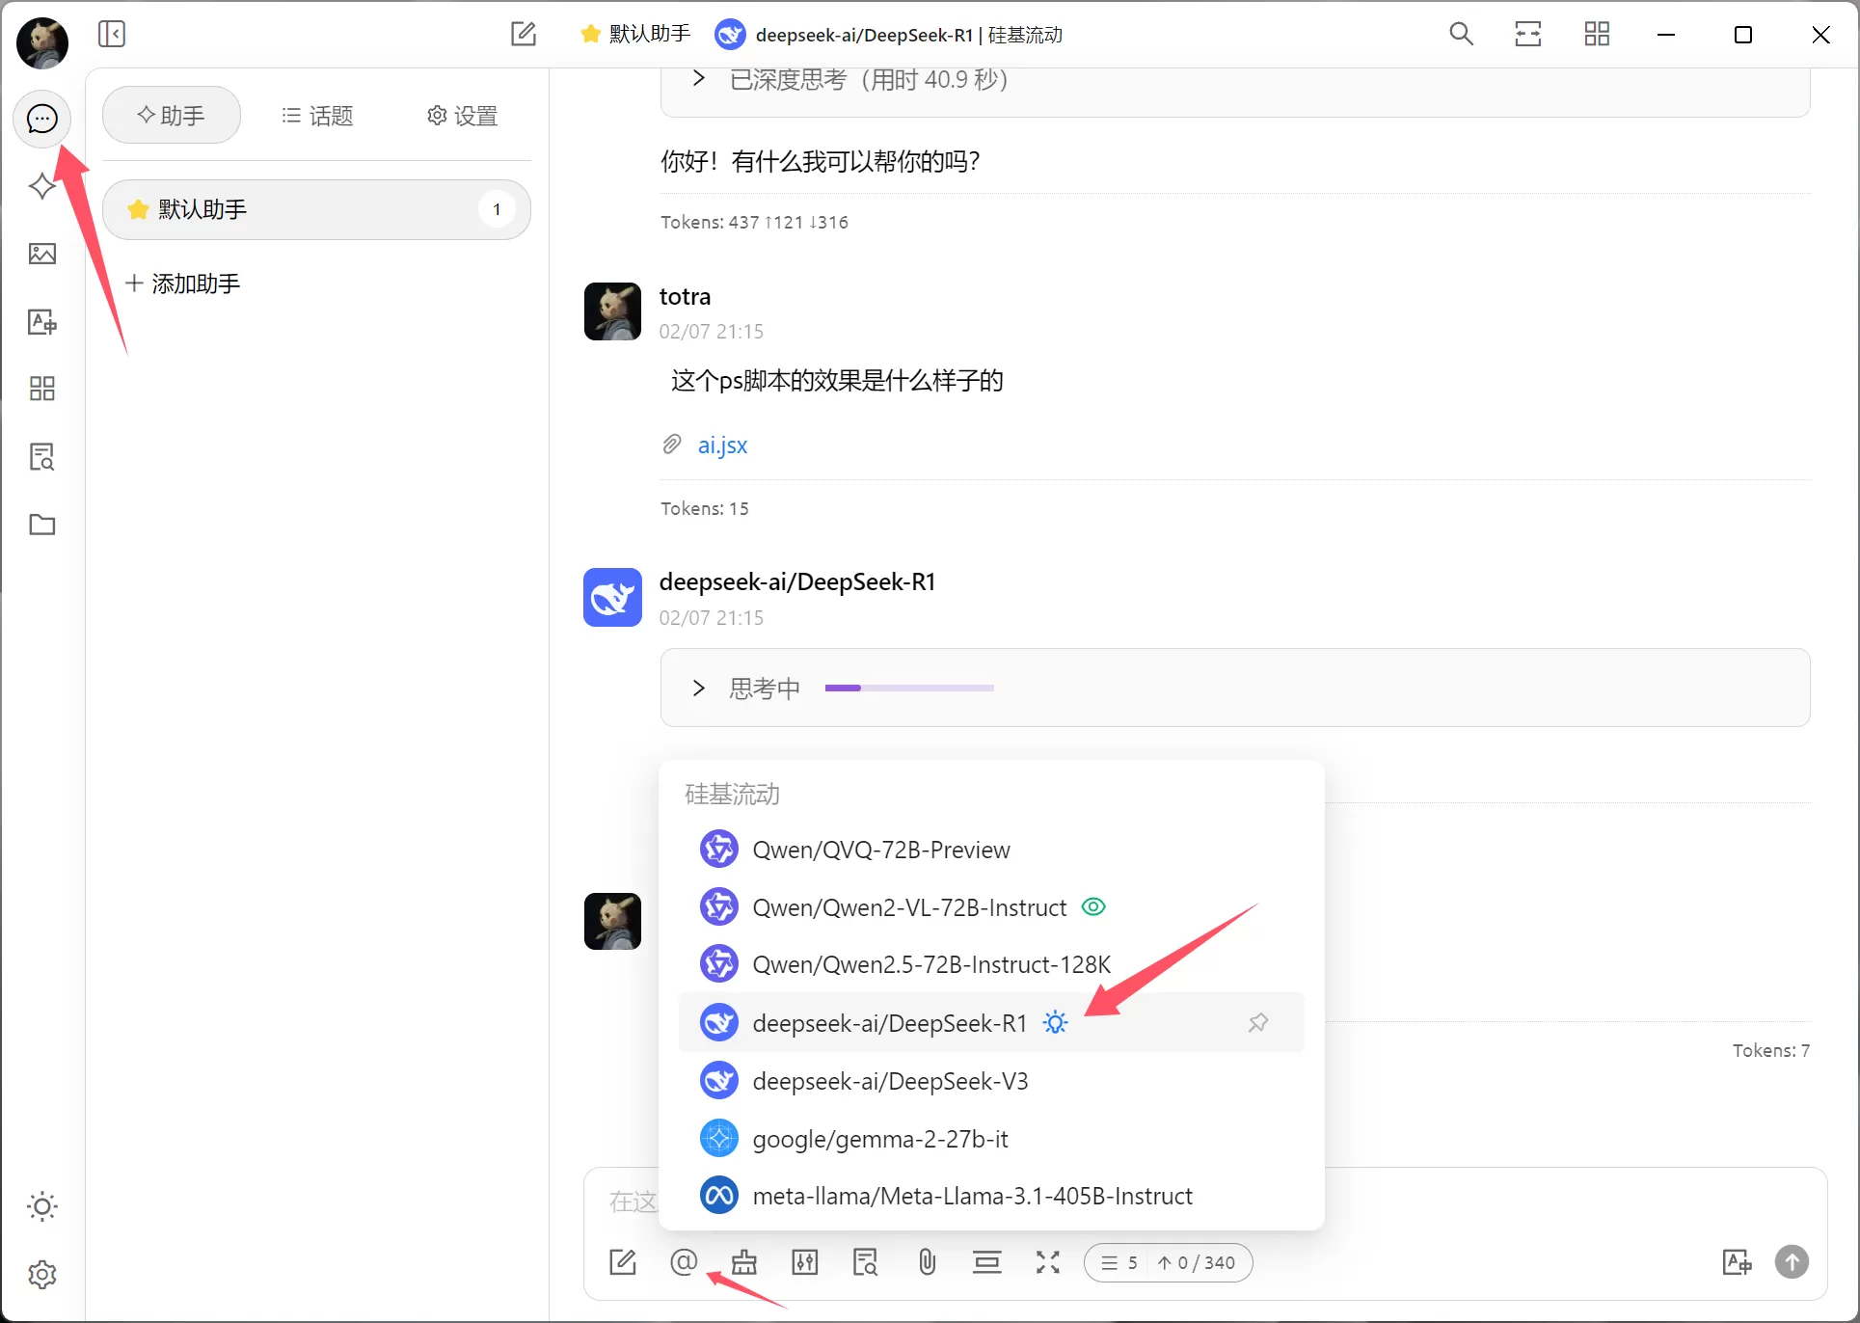Open the mini apps grid sidebar icon
1860x1323 pixels.
(41, 389)
